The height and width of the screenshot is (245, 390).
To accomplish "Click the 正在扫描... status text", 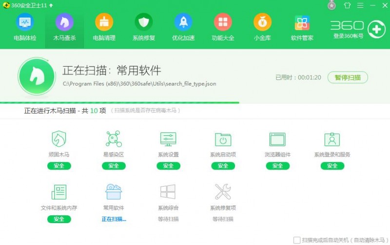I will [x=114, y=219].
